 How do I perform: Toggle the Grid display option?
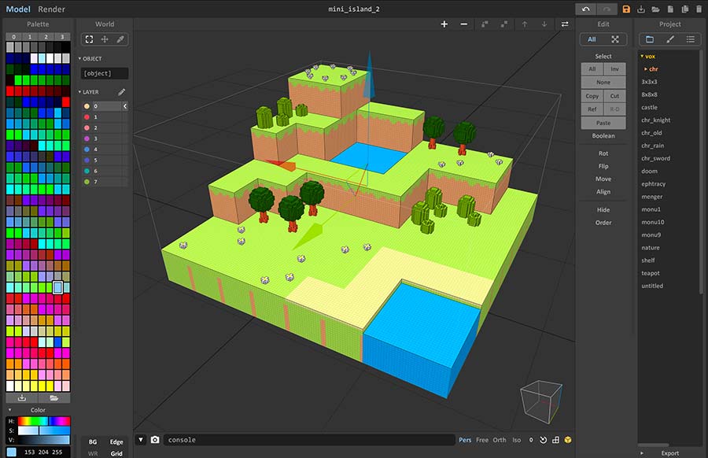116,453
